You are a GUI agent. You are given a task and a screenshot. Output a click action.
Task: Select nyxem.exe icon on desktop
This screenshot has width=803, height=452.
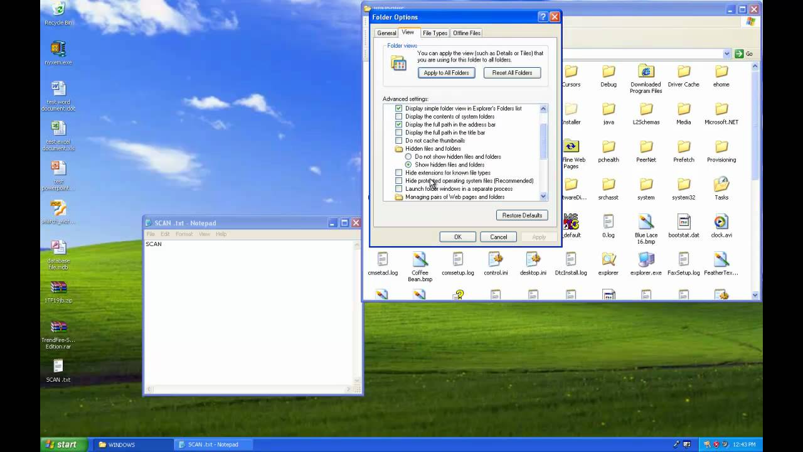coord(58,53)
